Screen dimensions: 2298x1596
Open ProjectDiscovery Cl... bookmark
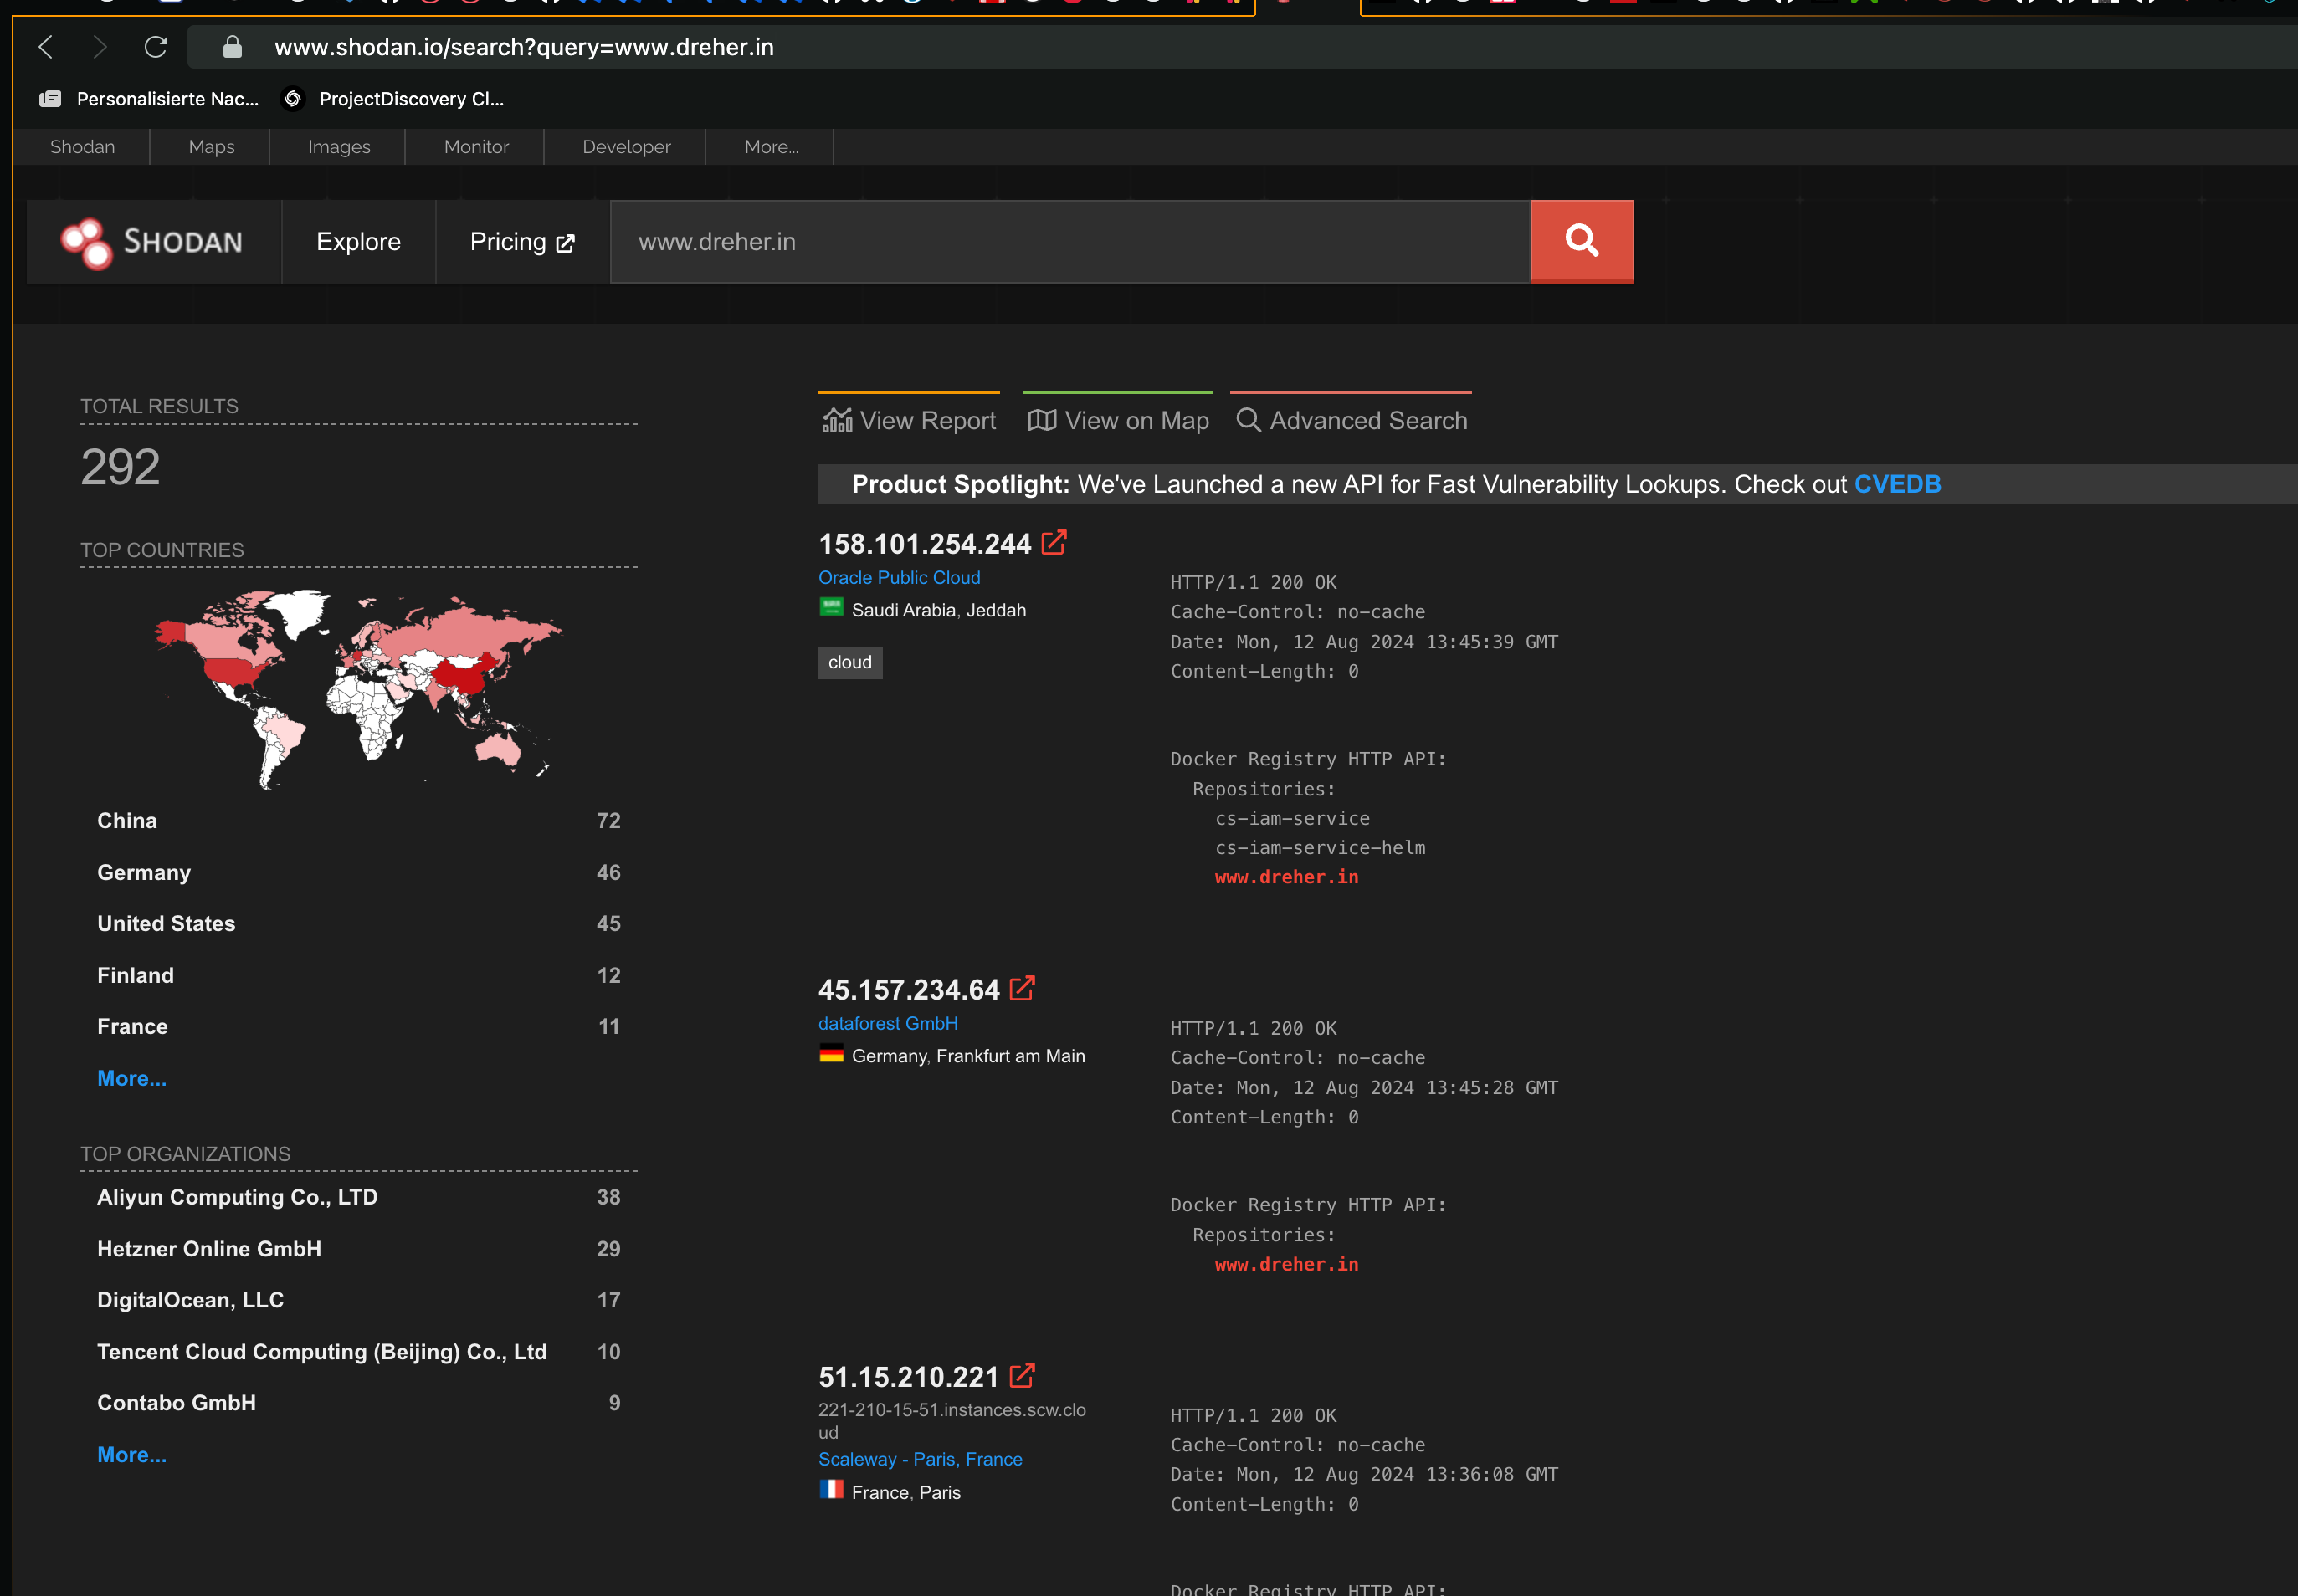pyautogui.click(x=393, y=98)
